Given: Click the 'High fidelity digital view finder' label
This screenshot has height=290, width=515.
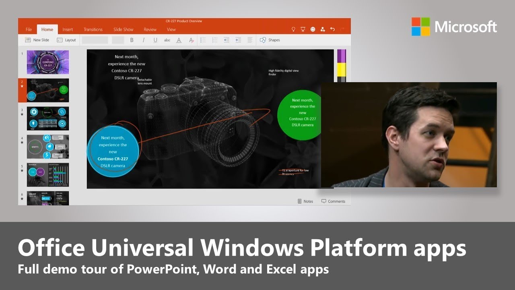Looking at the screenshot, I should [x=284, y=72].
